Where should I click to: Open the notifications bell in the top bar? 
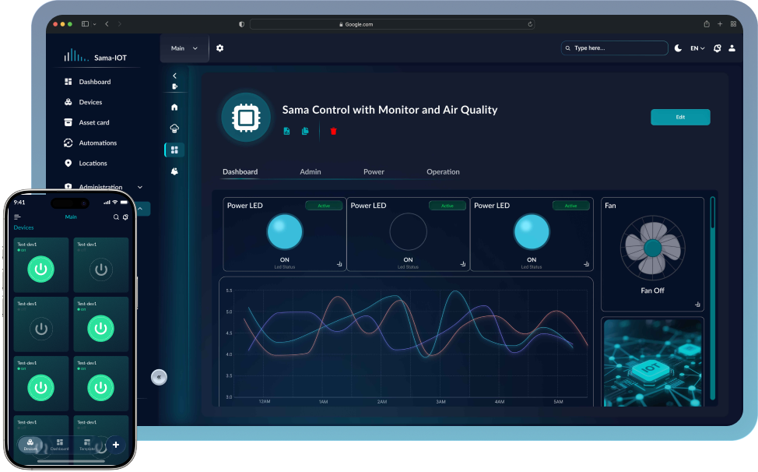[716, 48]
